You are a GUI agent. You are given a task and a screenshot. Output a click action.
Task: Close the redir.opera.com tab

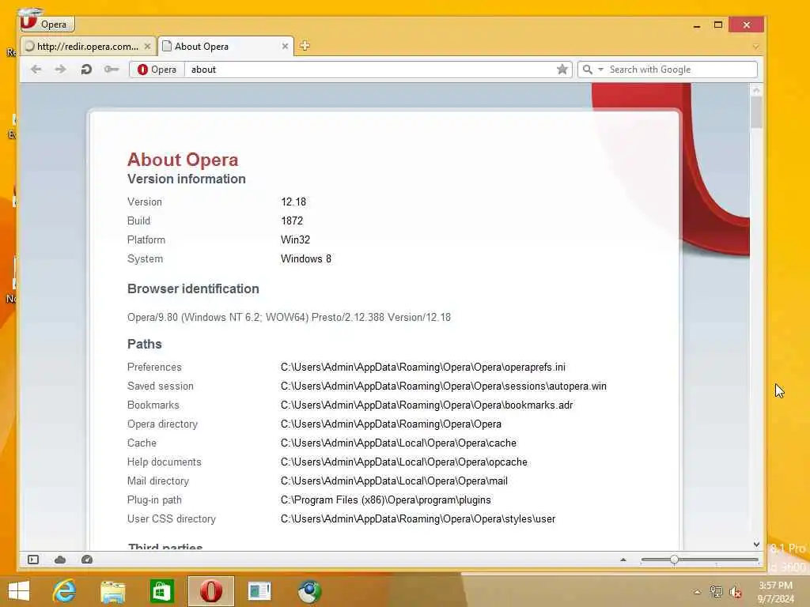pos(147,47)
